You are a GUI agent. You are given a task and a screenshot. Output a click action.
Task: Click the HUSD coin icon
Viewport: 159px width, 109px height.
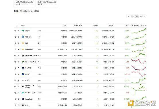[x=23, y=74]
